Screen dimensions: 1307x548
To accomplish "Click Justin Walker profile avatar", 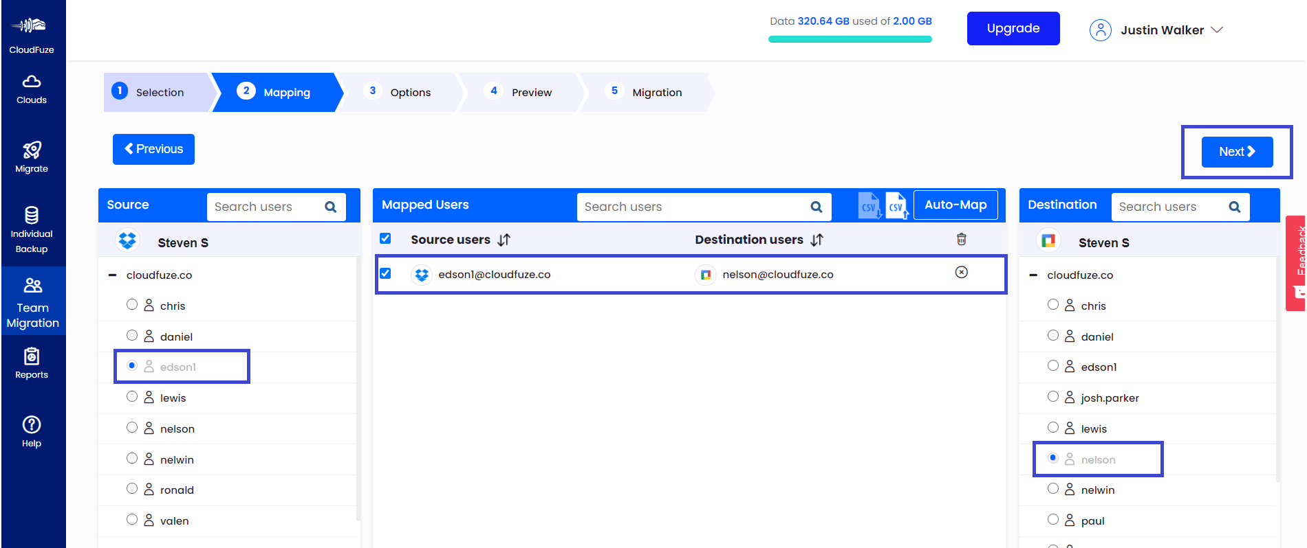I will [1101, 30].
